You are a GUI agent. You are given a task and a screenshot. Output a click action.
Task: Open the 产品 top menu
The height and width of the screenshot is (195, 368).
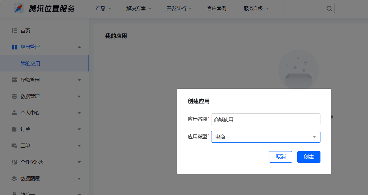click(x=103, y=8)
